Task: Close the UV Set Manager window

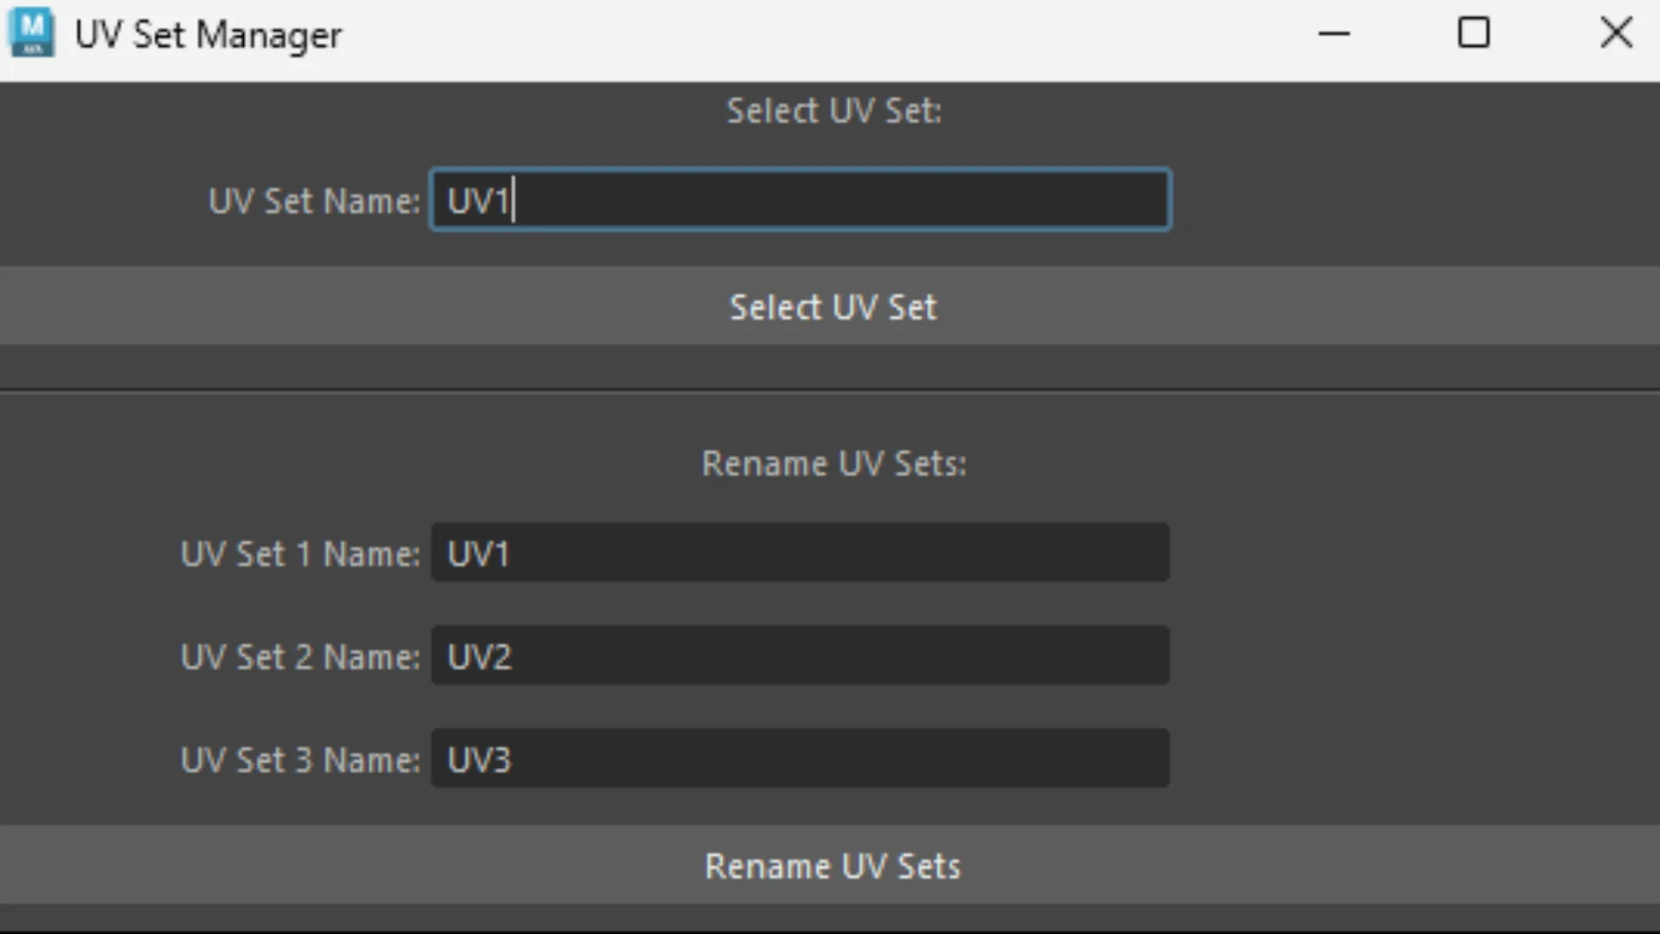Action: (x=1616, y=34)
